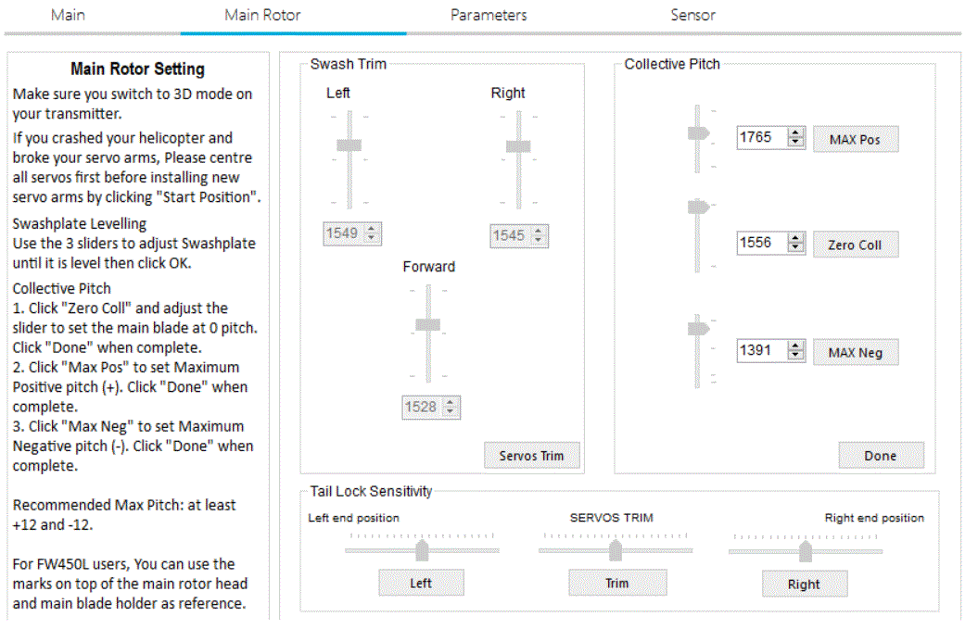Increase the MAX Pos value with stepper
The image size is (978, 629).
[795, 132]
